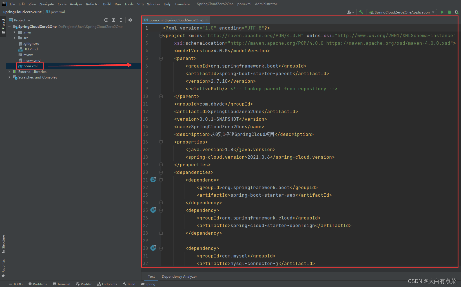
Task: Click line number 14 in gutter
Action: (145, 127)
